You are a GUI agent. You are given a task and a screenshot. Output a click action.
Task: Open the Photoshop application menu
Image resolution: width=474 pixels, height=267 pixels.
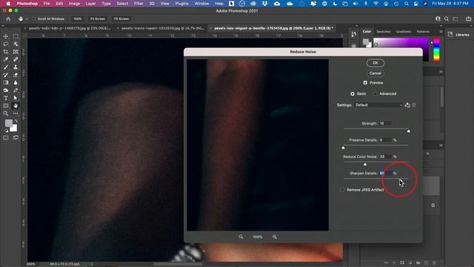click(27, 4)
